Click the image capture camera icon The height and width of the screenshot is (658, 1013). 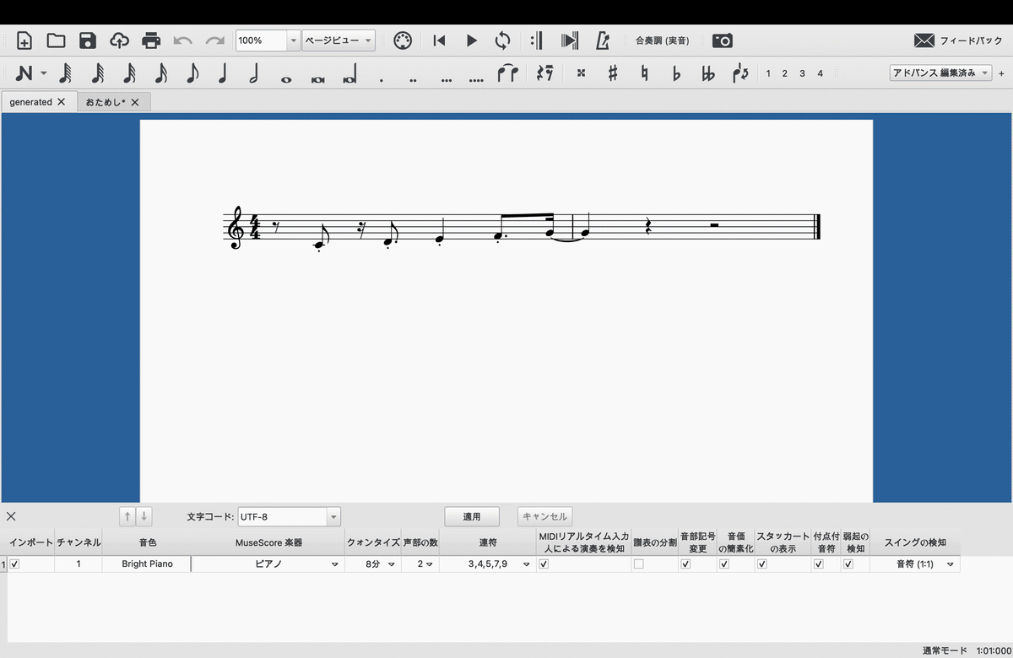(x=722, y=40)
